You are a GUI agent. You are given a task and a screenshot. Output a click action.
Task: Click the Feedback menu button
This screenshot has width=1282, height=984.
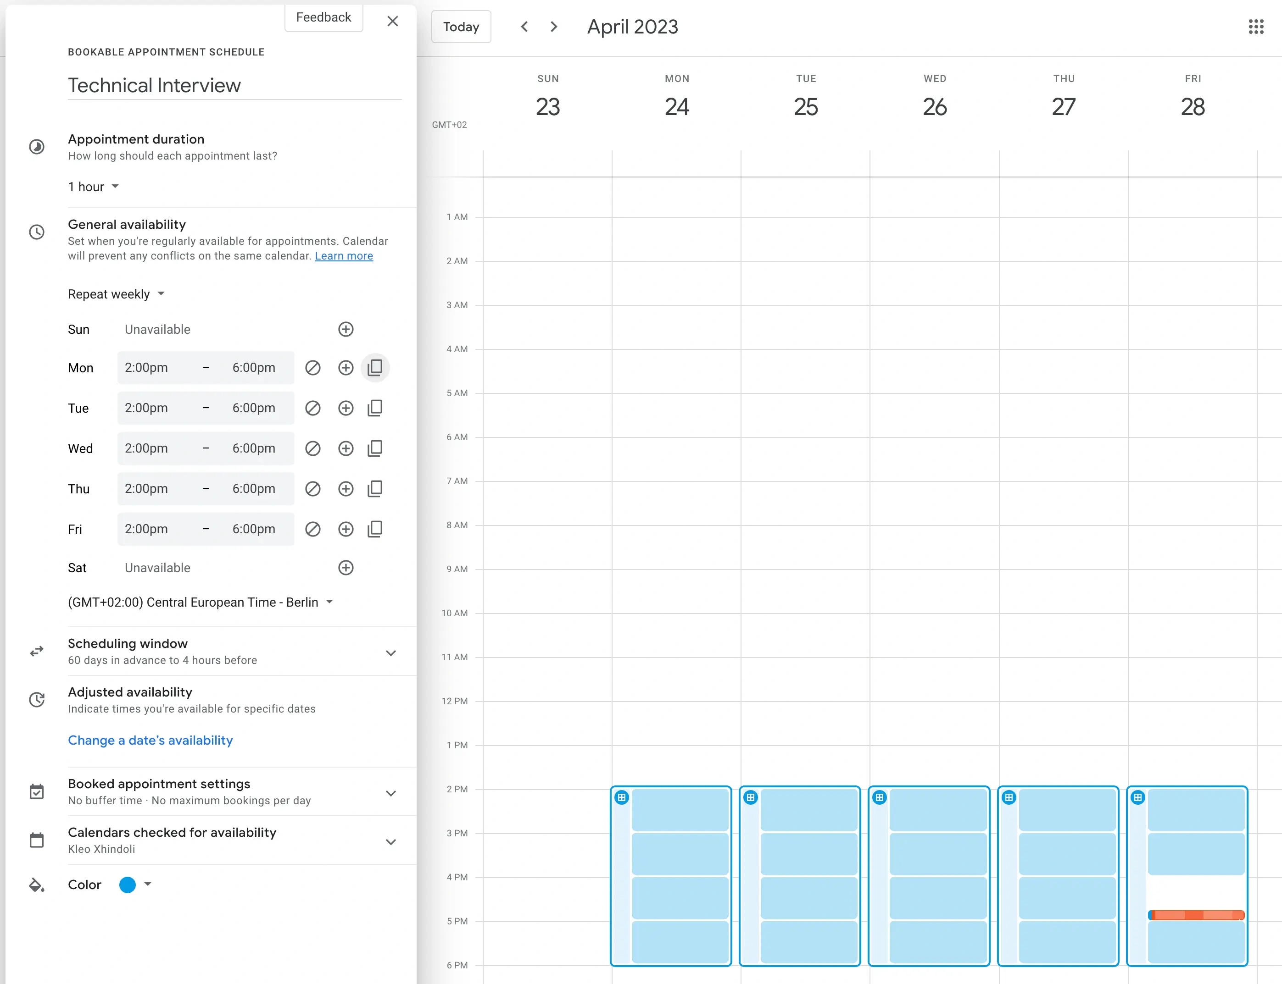pyautogui.click(x=323, y=17)
